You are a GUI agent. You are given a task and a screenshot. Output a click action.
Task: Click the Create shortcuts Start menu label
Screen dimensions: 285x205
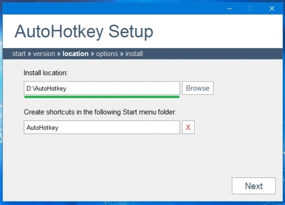[100, 112]
